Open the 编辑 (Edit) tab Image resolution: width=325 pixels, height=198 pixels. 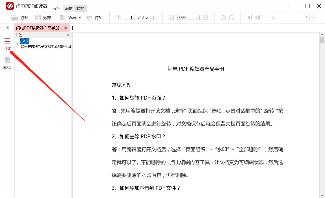pos(69,8)
